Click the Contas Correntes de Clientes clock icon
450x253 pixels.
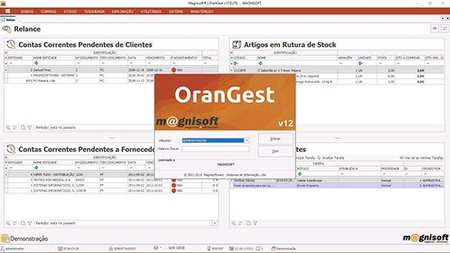click(11, 44)
